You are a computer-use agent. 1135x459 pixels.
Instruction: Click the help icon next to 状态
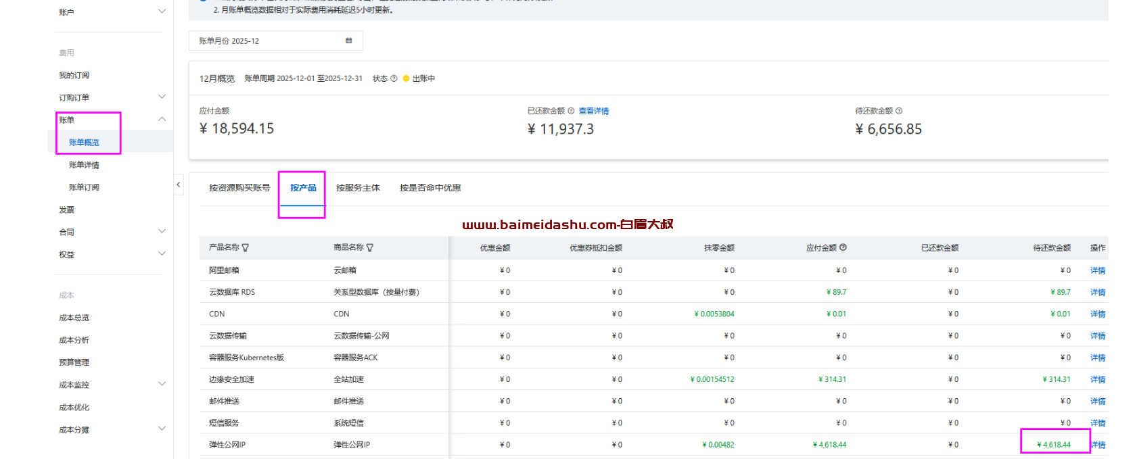point(394,78)
